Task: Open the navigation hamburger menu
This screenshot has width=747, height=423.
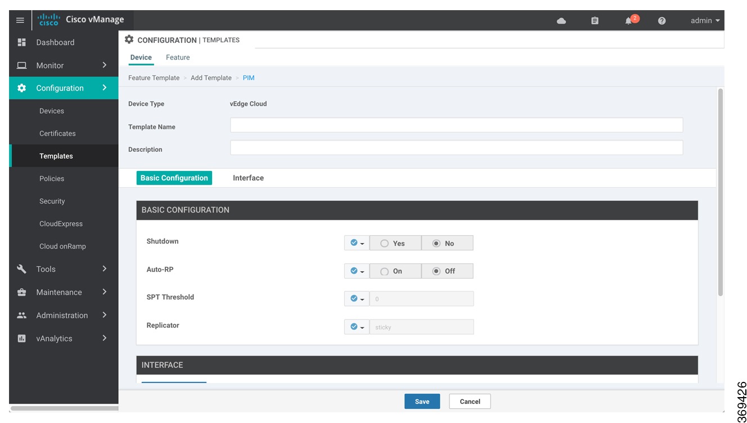Action: (x=20, y=20)
